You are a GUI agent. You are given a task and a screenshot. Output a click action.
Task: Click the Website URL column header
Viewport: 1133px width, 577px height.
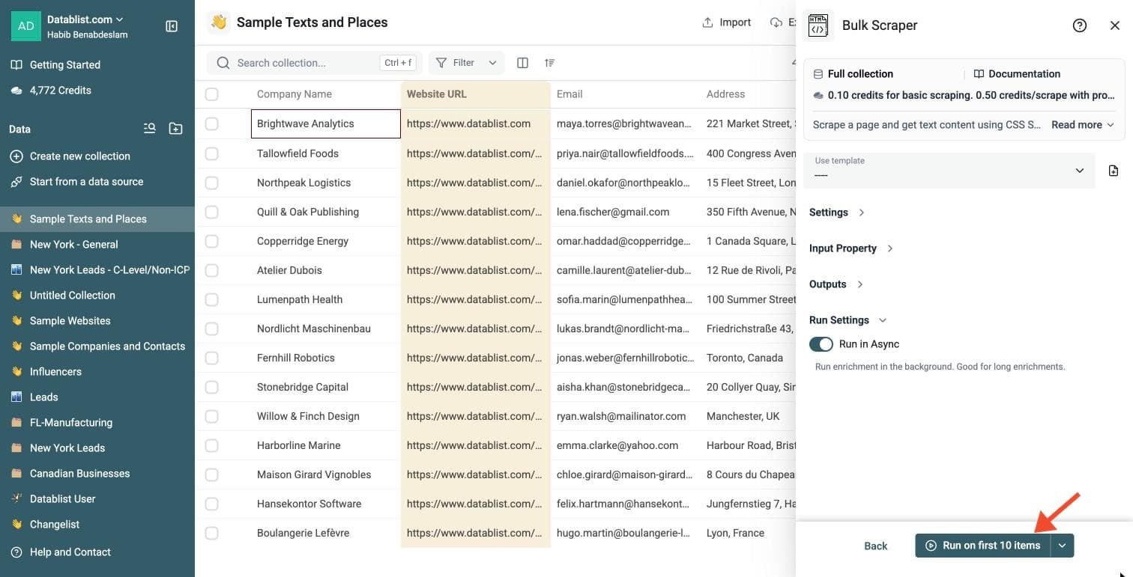(476, 94)
